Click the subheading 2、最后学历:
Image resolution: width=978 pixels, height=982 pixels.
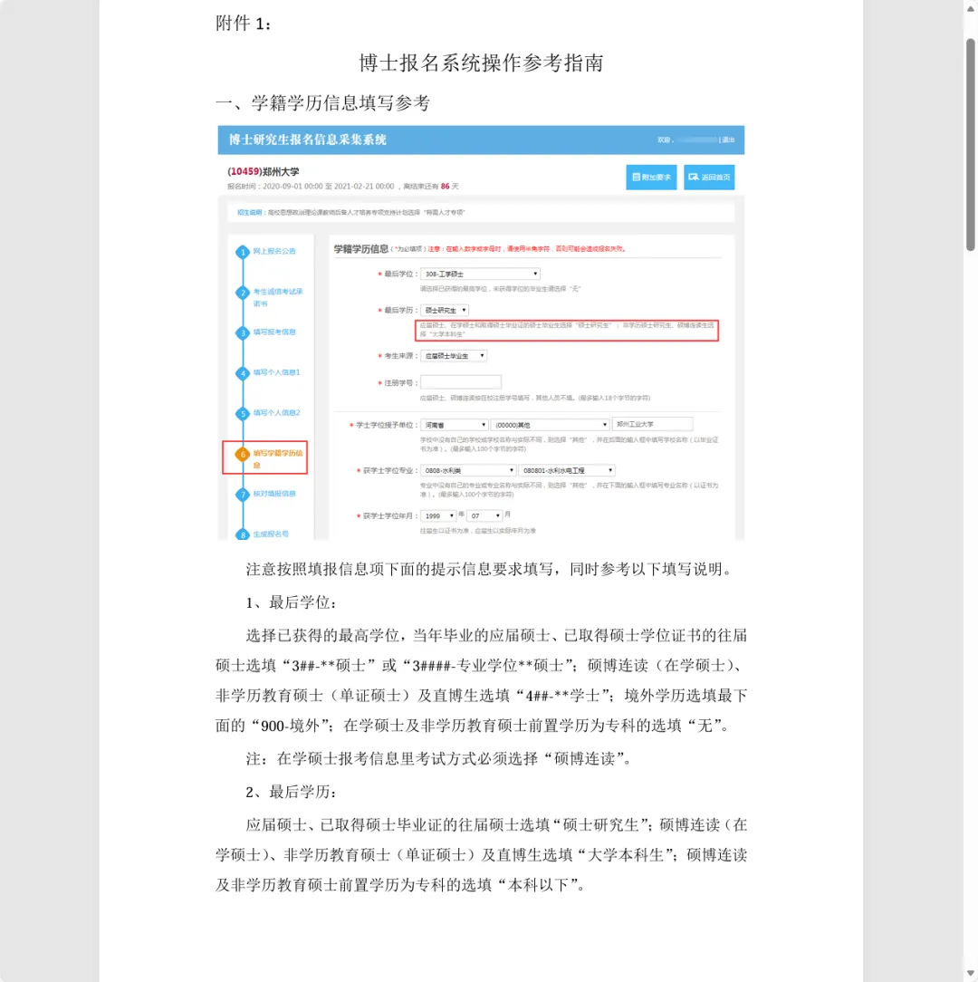292,792
